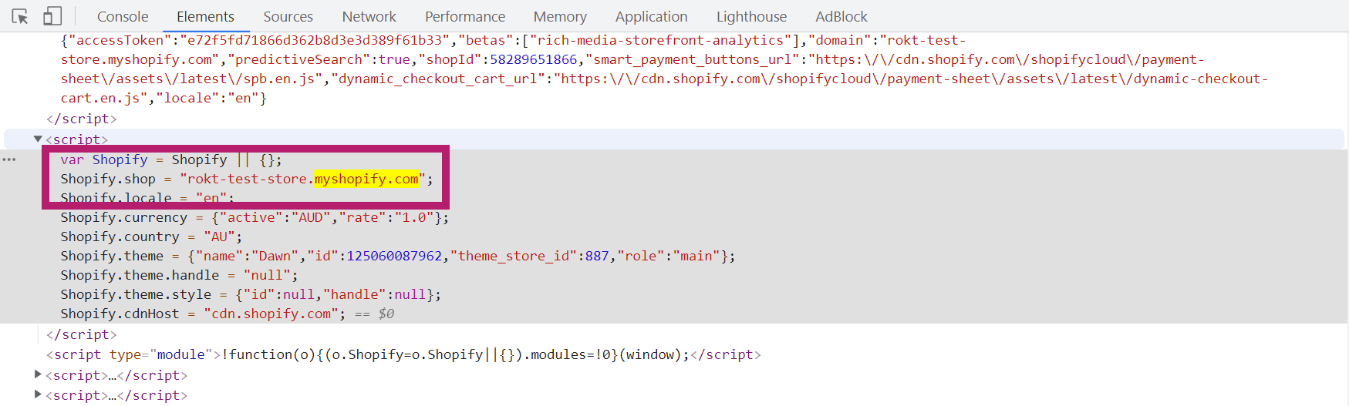This screenshot has height=406, width=1349.
Task: Open the three-dots node actions menu
Action: (x=9, y=159)
